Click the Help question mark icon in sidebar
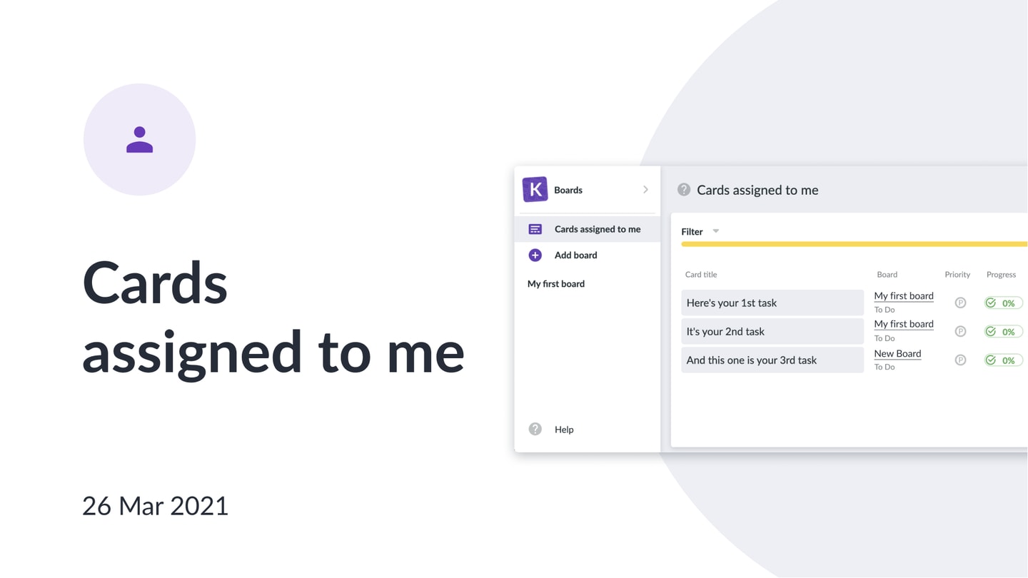Viewport: 1028px width, 578px height. (x=535, y=429)
